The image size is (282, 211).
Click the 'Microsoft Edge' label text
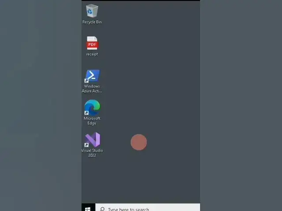pos(92,121)
